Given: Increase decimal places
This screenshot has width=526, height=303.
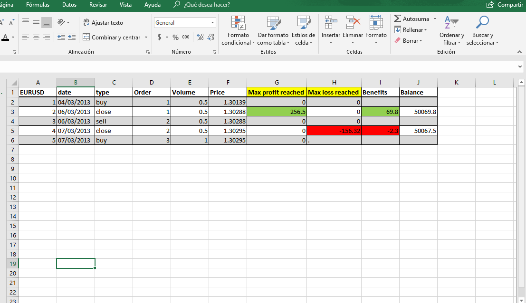Looking at the screenshot, I should pos(200,37).
